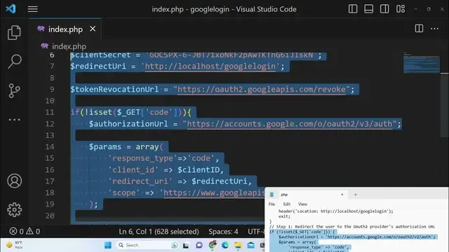This screenshot has width=449, height=252.
Task: Close the index.php tab
Action: pos(93,29)
